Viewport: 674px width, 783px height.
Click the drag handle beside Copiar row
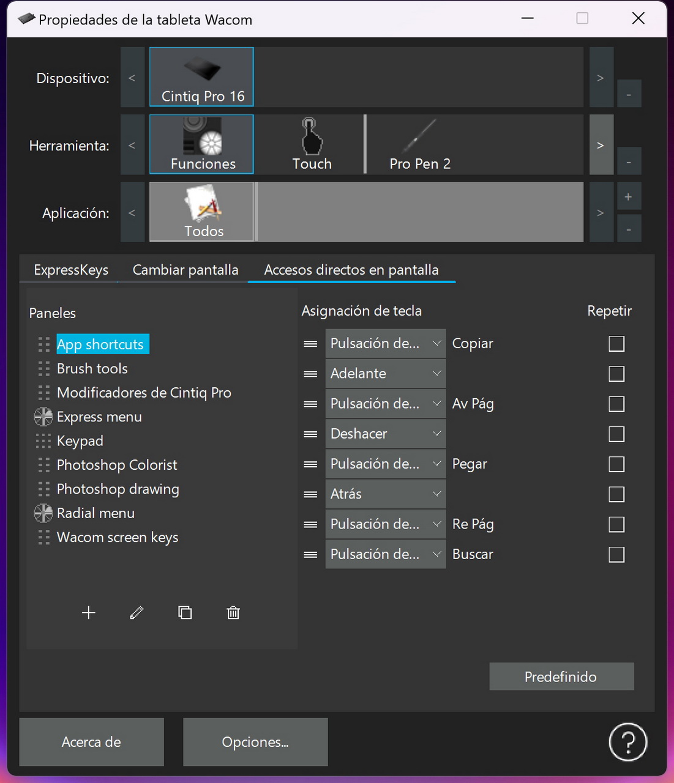(x=310, y=344)
